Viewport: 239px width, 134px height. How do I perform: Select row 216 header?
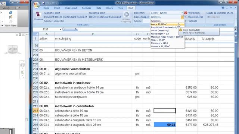[x=36, y=125]
